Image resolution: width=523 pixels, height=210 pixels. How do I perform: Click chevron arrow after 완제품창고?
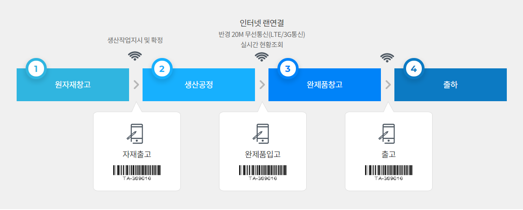click(x=388, y=85)
